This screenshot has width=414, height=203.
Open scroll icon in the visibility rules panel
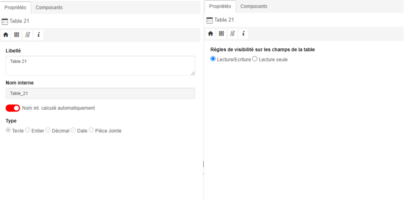[x=232, y=33]
